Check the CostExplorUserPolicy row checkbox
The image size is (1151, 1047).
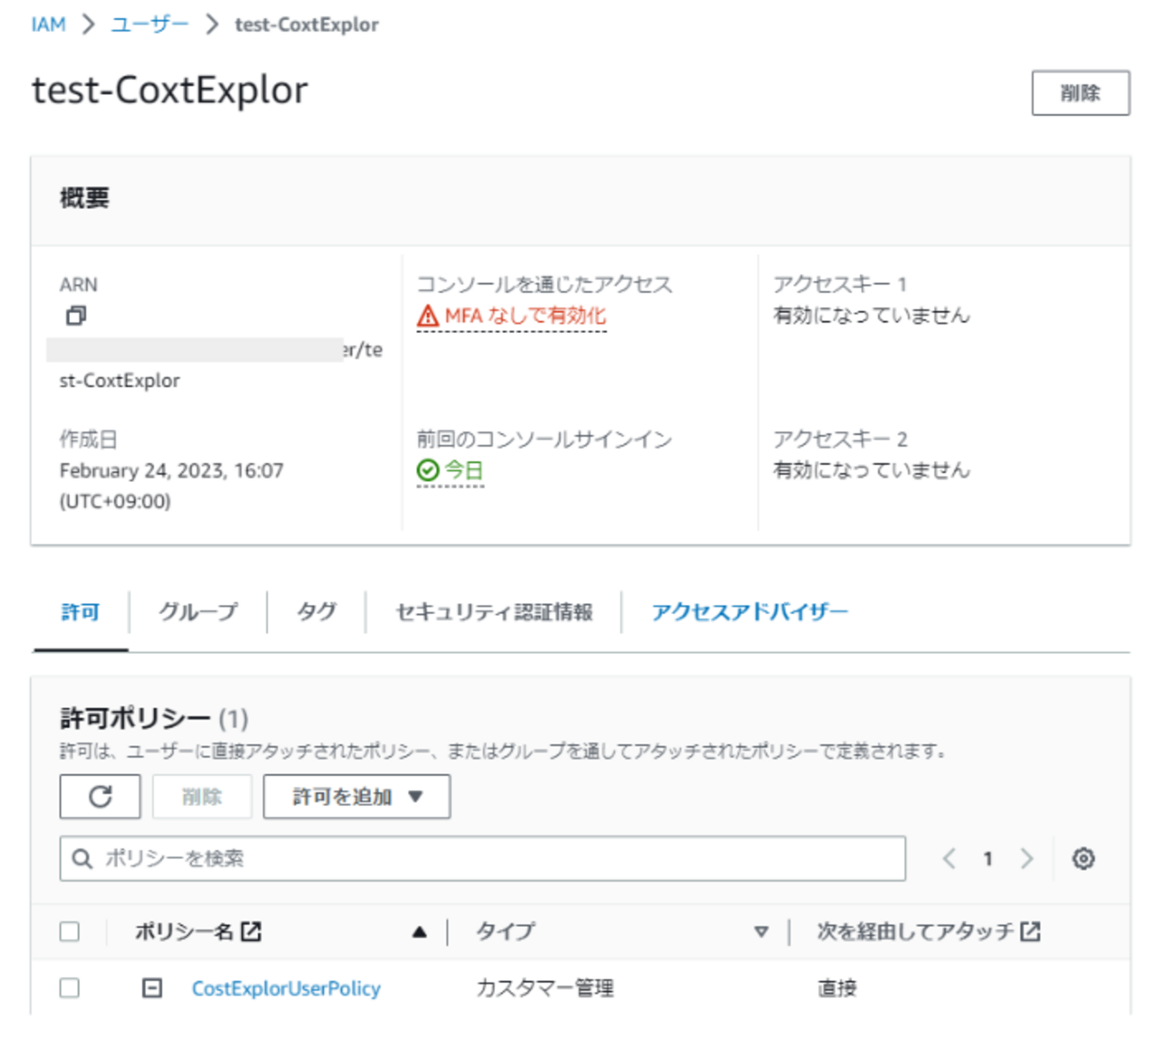pos(69,988)
